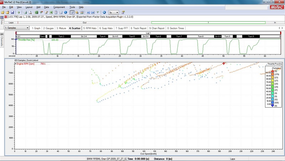Viewport: 285px width, 161px height.
Task: Click the In lap segment
Action: click(275, 22)
